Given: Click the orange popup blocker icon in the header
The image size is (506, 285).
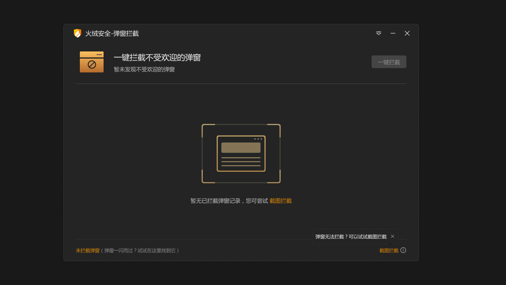Looking at the screenshot, I should click(x=91, y=62).
